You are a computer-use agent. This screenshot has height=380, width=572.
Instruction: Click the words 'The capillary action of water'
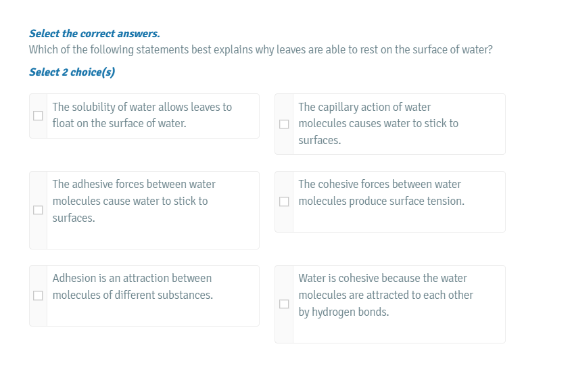point(364,107)
